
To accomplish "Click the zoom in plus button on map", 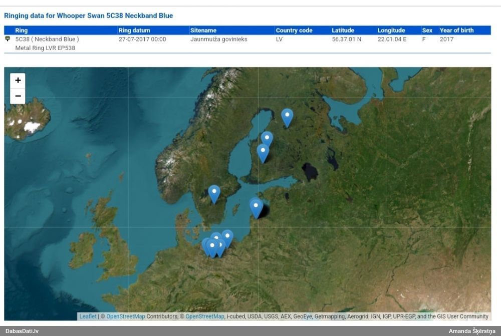I will click(18, 81).
